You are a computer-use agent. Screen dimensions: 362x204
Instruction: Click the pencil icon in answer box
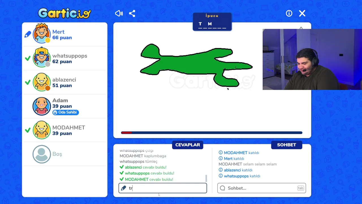123,188
